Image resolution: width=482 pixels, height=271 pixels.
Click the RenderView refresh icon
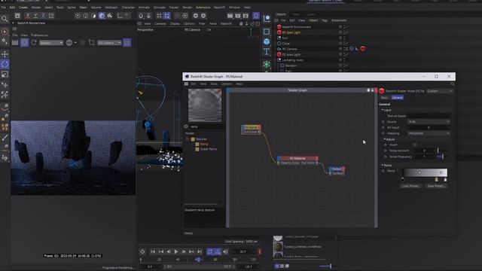pos(34,43)
